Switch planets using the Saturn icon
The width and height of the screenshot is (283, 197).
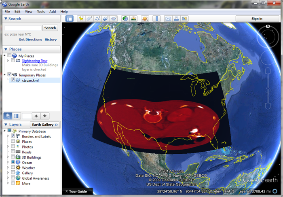[145, 19]
